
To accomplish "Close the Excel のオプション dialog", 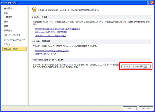I will (x=152, y=3).
